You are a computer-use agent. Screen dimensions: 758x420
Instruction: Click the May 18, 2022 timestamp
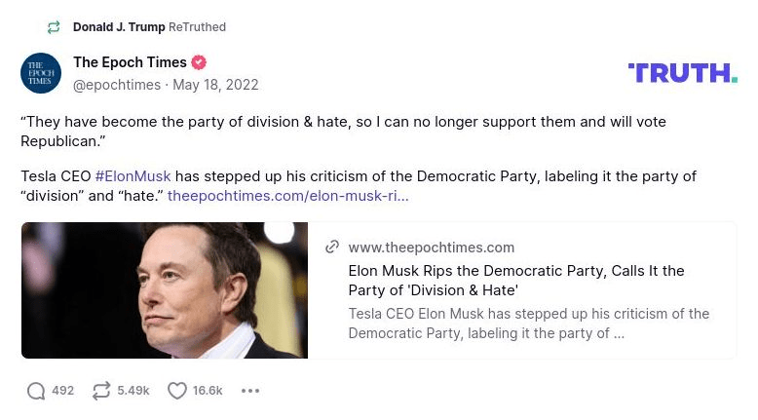pyautogui.click(x=215, y=85)
